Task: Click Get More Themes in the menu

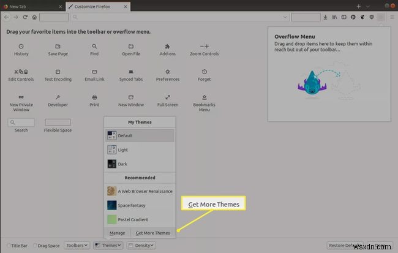Action: pyautogui.click(x=153, y=233)
